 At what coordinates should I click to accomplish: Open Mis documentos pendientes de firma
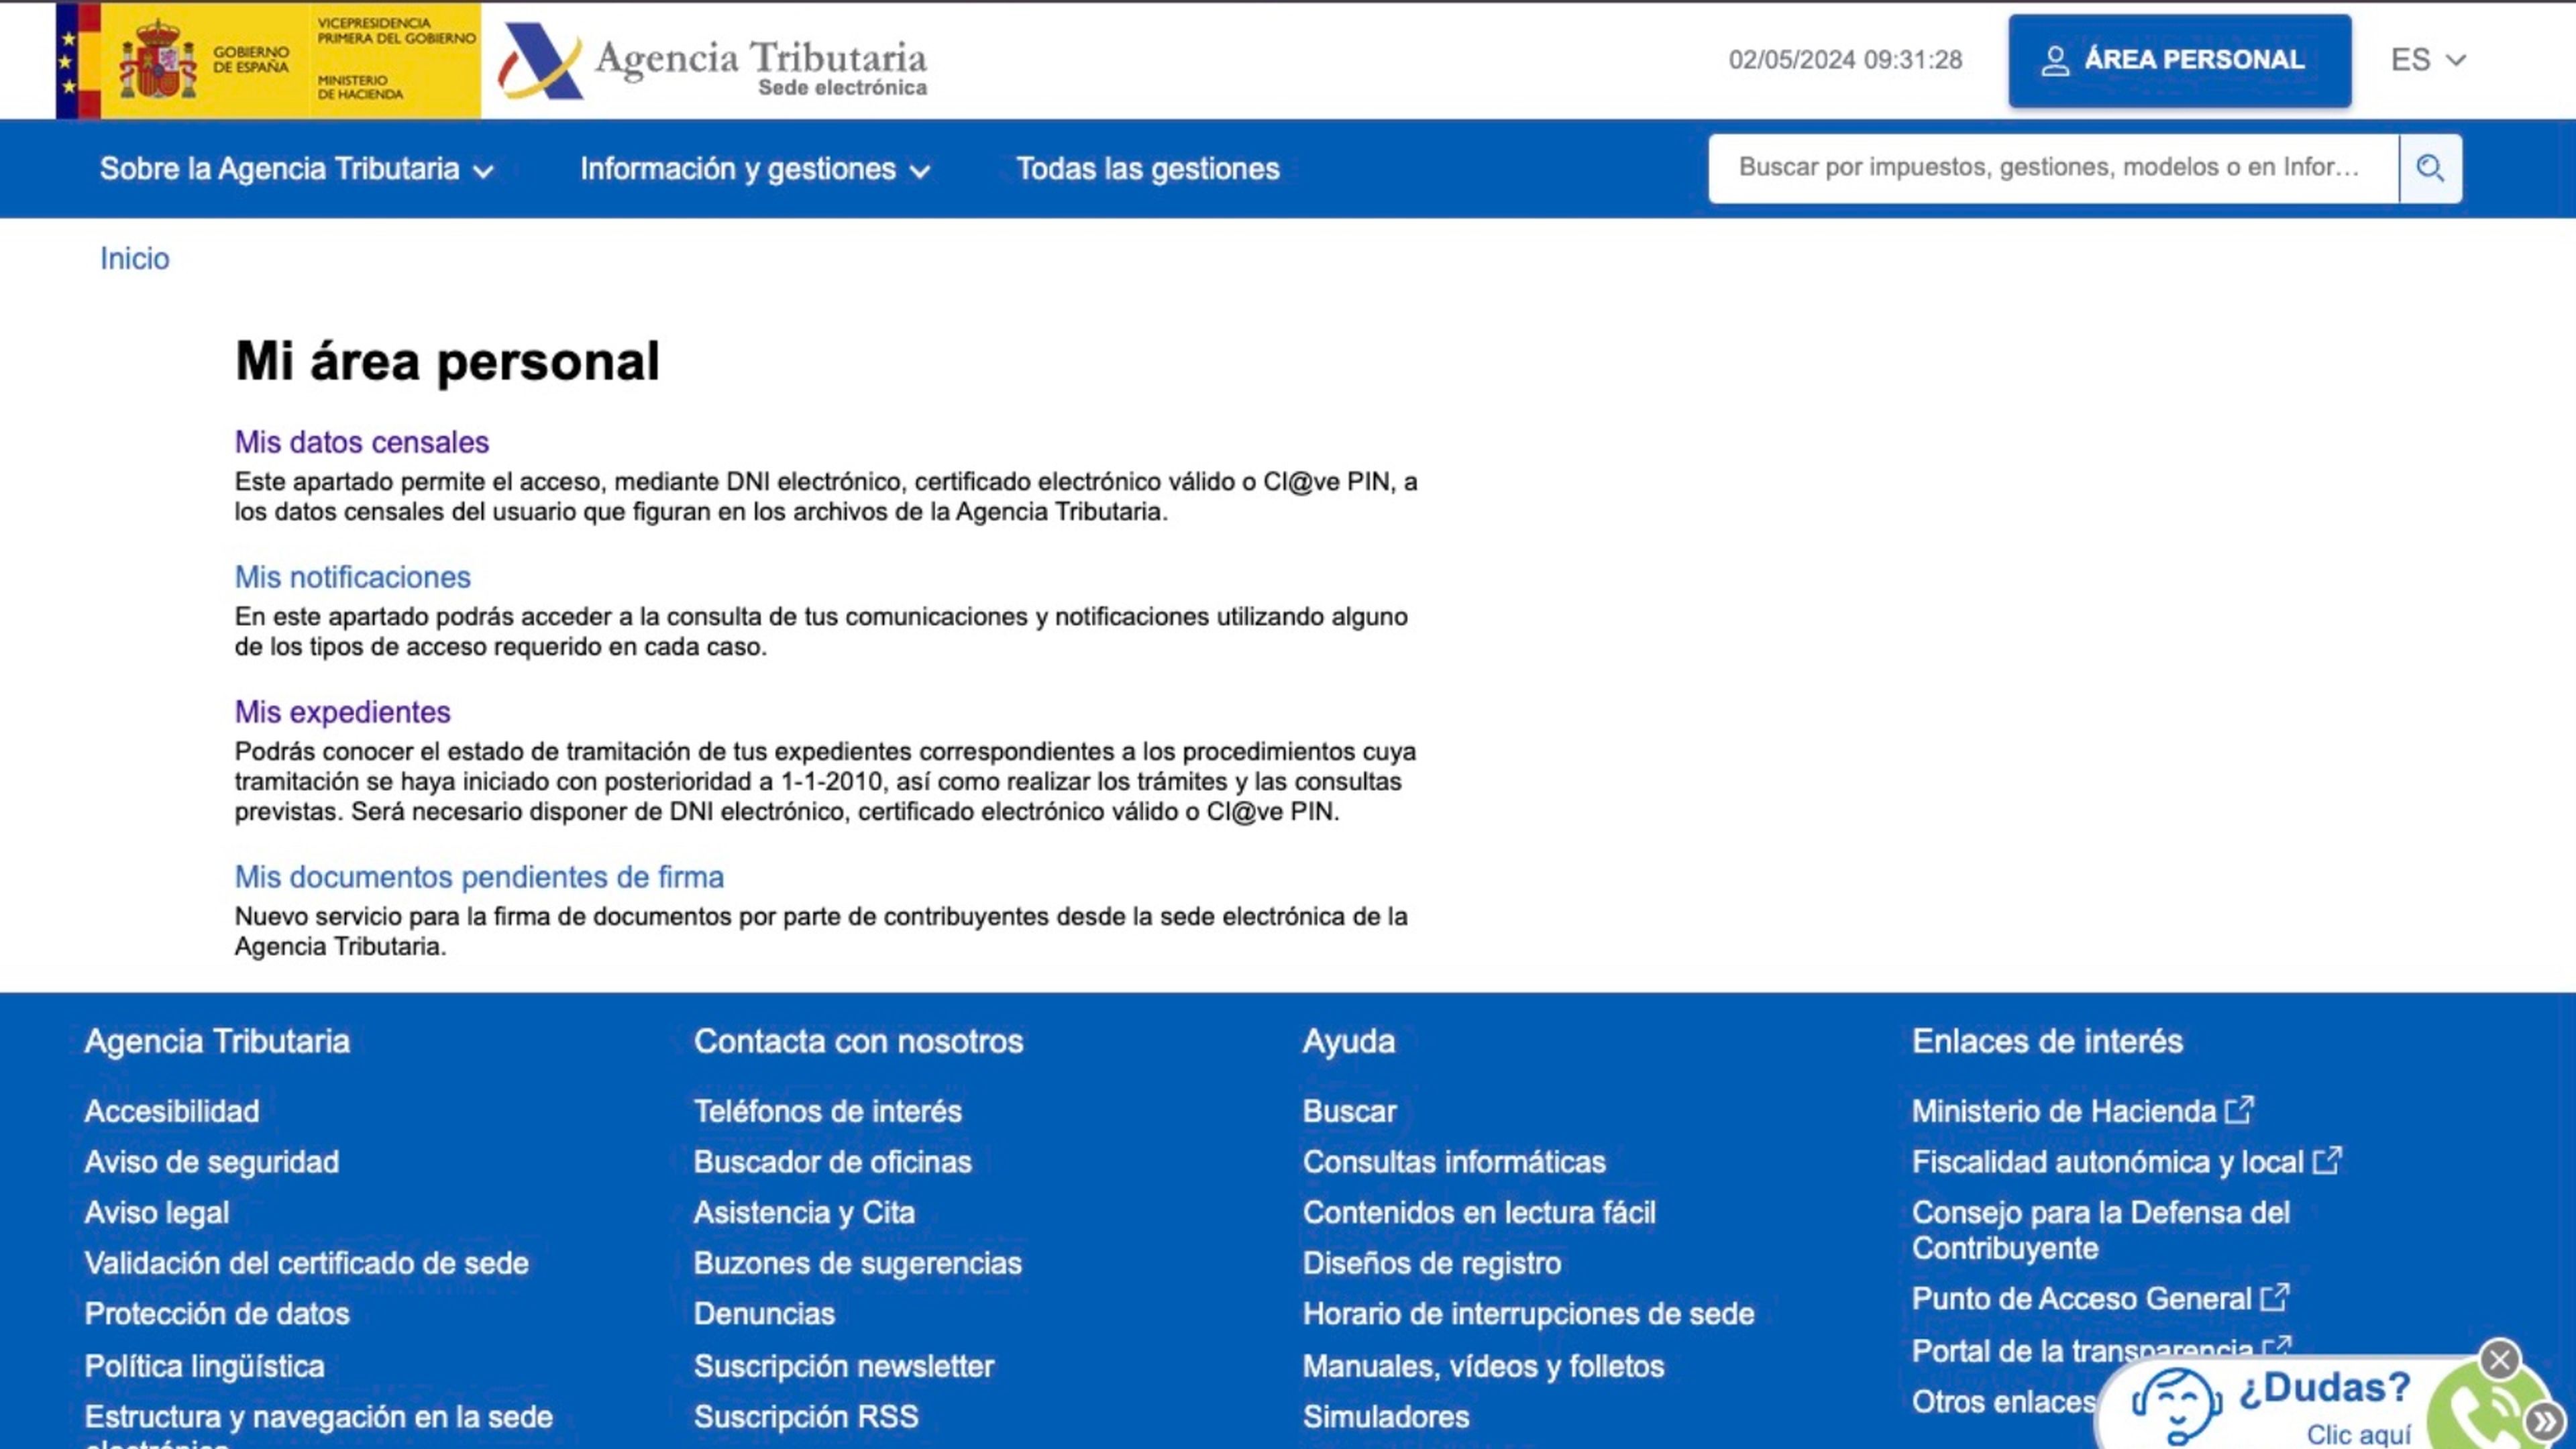coord(479,877)
